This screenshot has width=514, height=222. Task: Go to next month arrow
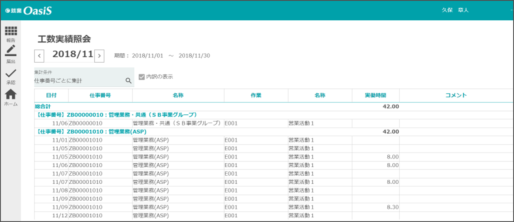(x=99, y=55)
